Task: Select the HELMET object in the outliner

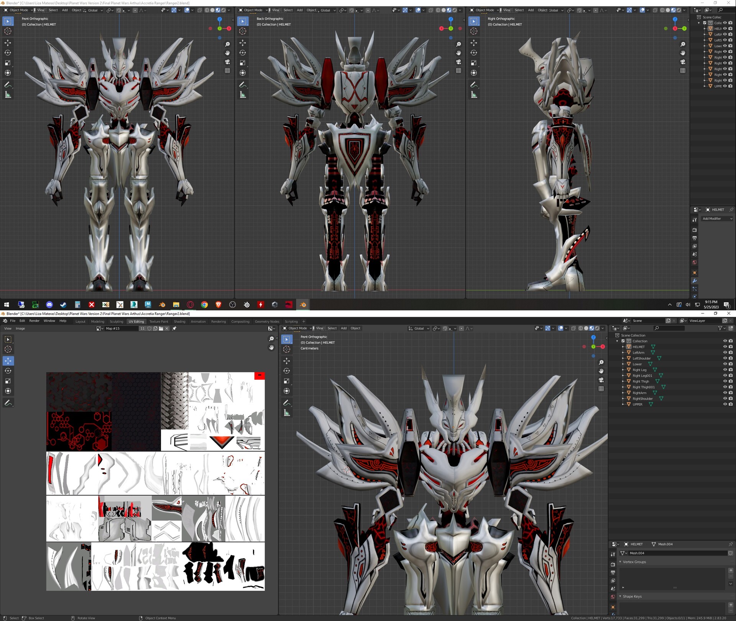Action: point(638,347)
